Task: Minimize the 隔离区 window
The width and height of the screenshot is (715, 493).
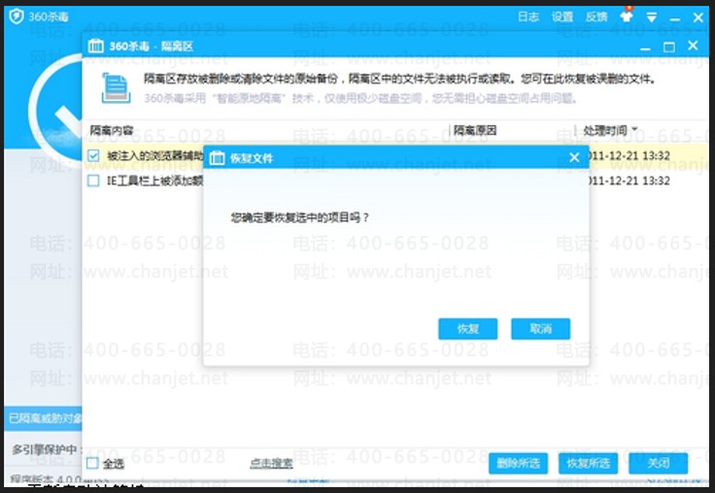Action: tap(645, 49)
